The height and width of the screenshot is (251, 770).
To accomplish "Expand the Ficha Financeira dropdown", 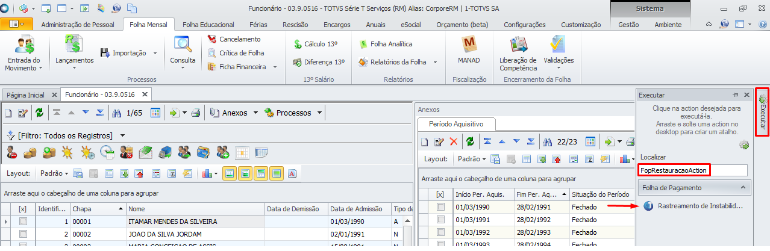I will (x=275, y=67).
